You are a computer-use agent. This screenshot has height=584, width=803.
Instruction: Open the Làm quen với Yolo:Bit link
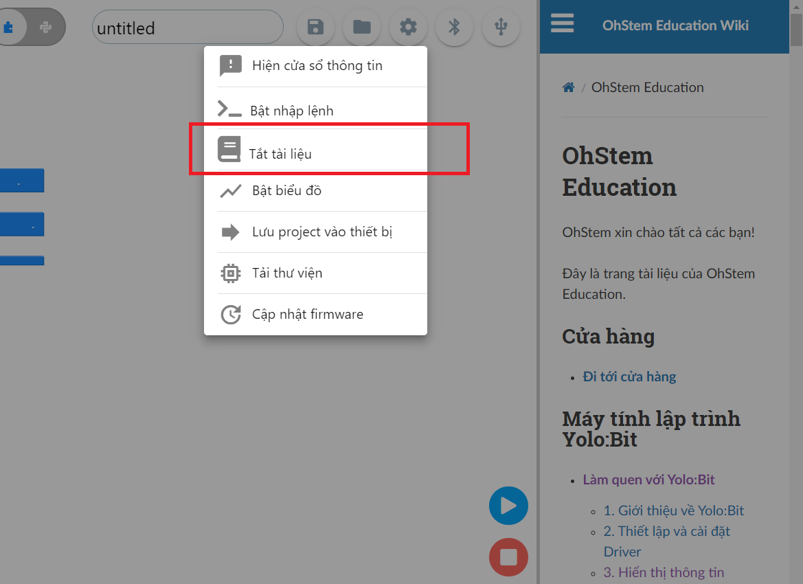(648, 479)
